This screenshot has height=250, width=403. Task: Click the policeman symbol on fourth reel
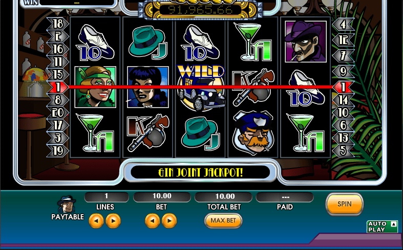click(x=253, y=133)
